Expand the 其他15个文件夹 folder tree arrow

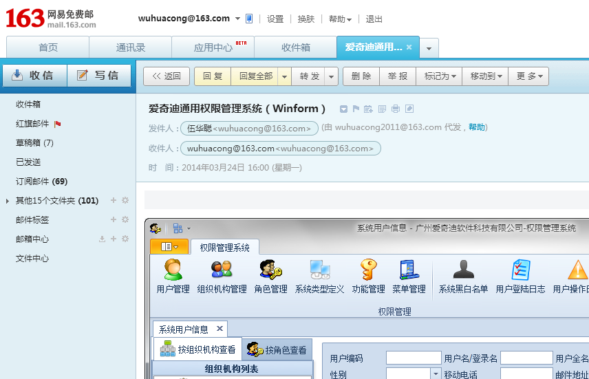(x=8, y=201)
